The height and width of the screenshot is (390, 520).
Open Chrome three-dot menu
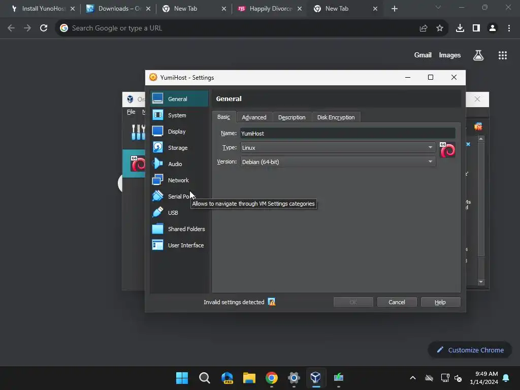(509, 28)
